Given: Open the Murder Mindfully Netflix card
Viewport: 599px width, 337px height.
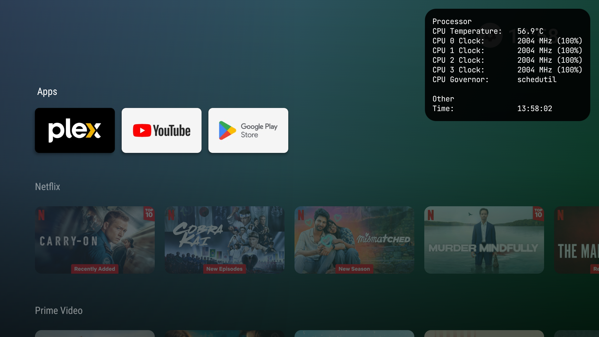Looking at the screenshot, I should click(484, 240).
